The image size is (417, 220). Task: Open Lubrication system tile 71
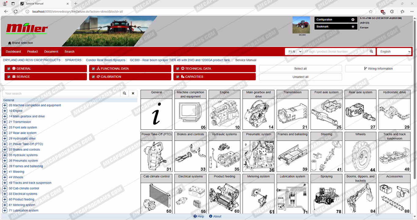(292, 194)
